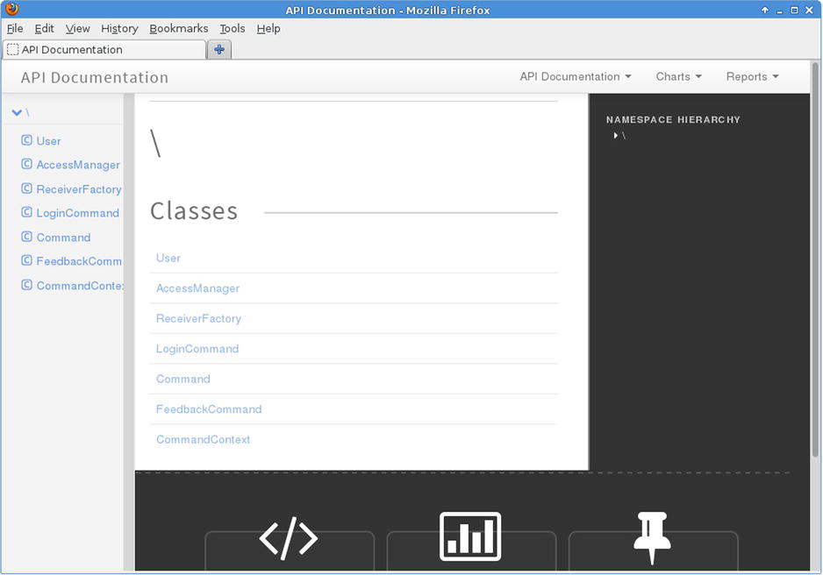The image size is (823, 575).
Task: Expand the root namespace in Namespace Hierarchy
Action: click(615, 136)
